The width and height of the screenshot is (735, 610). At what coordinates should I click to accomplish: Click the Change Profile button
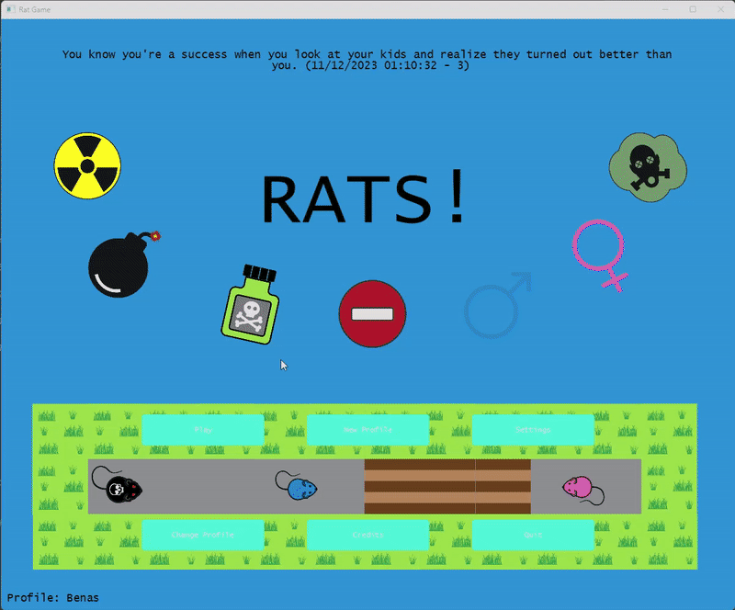click(x=203, y=535)
